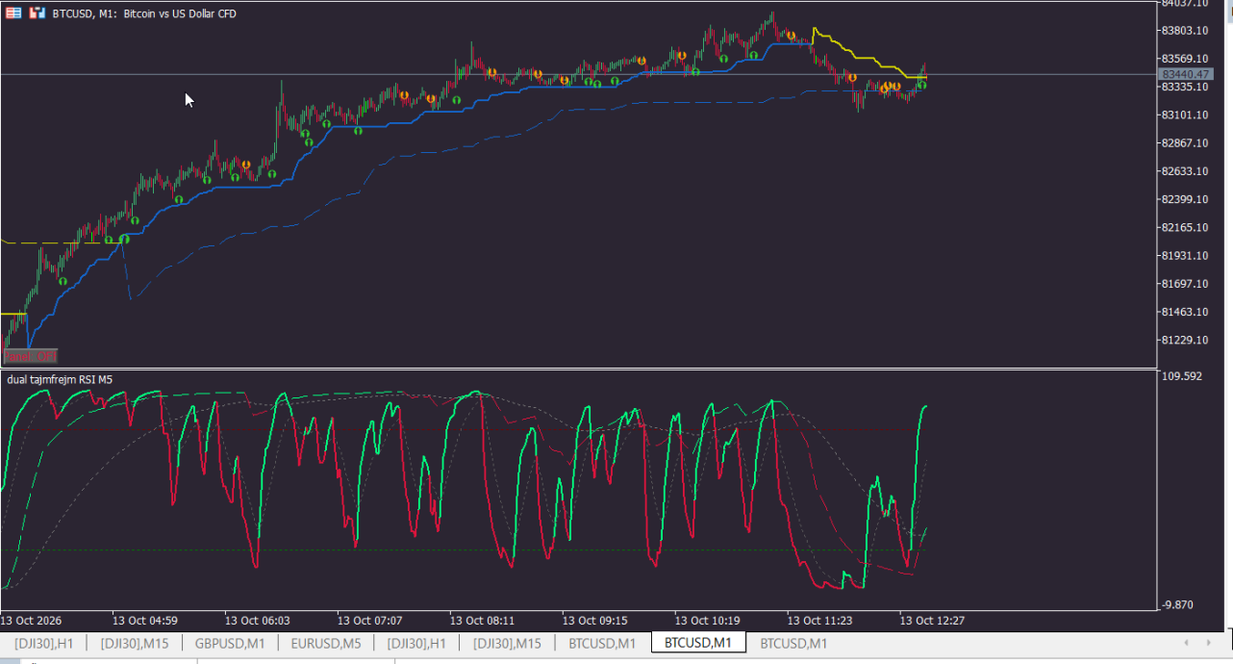Image resolution: width=1233 pixels, height=664 pixels.
Task: Click the 109.592 RSI scale value
Action: [1182, 376]
